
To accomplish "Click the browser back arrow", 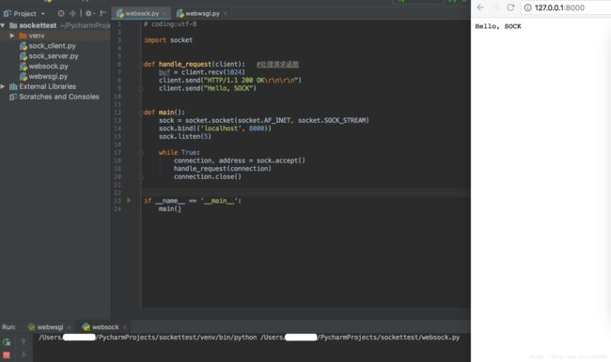I will tap(480, 8).
